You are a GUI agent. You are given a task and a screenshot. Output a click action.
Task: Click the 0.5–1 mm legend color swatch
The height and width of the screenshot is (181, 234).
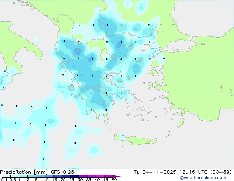[15, 176]
